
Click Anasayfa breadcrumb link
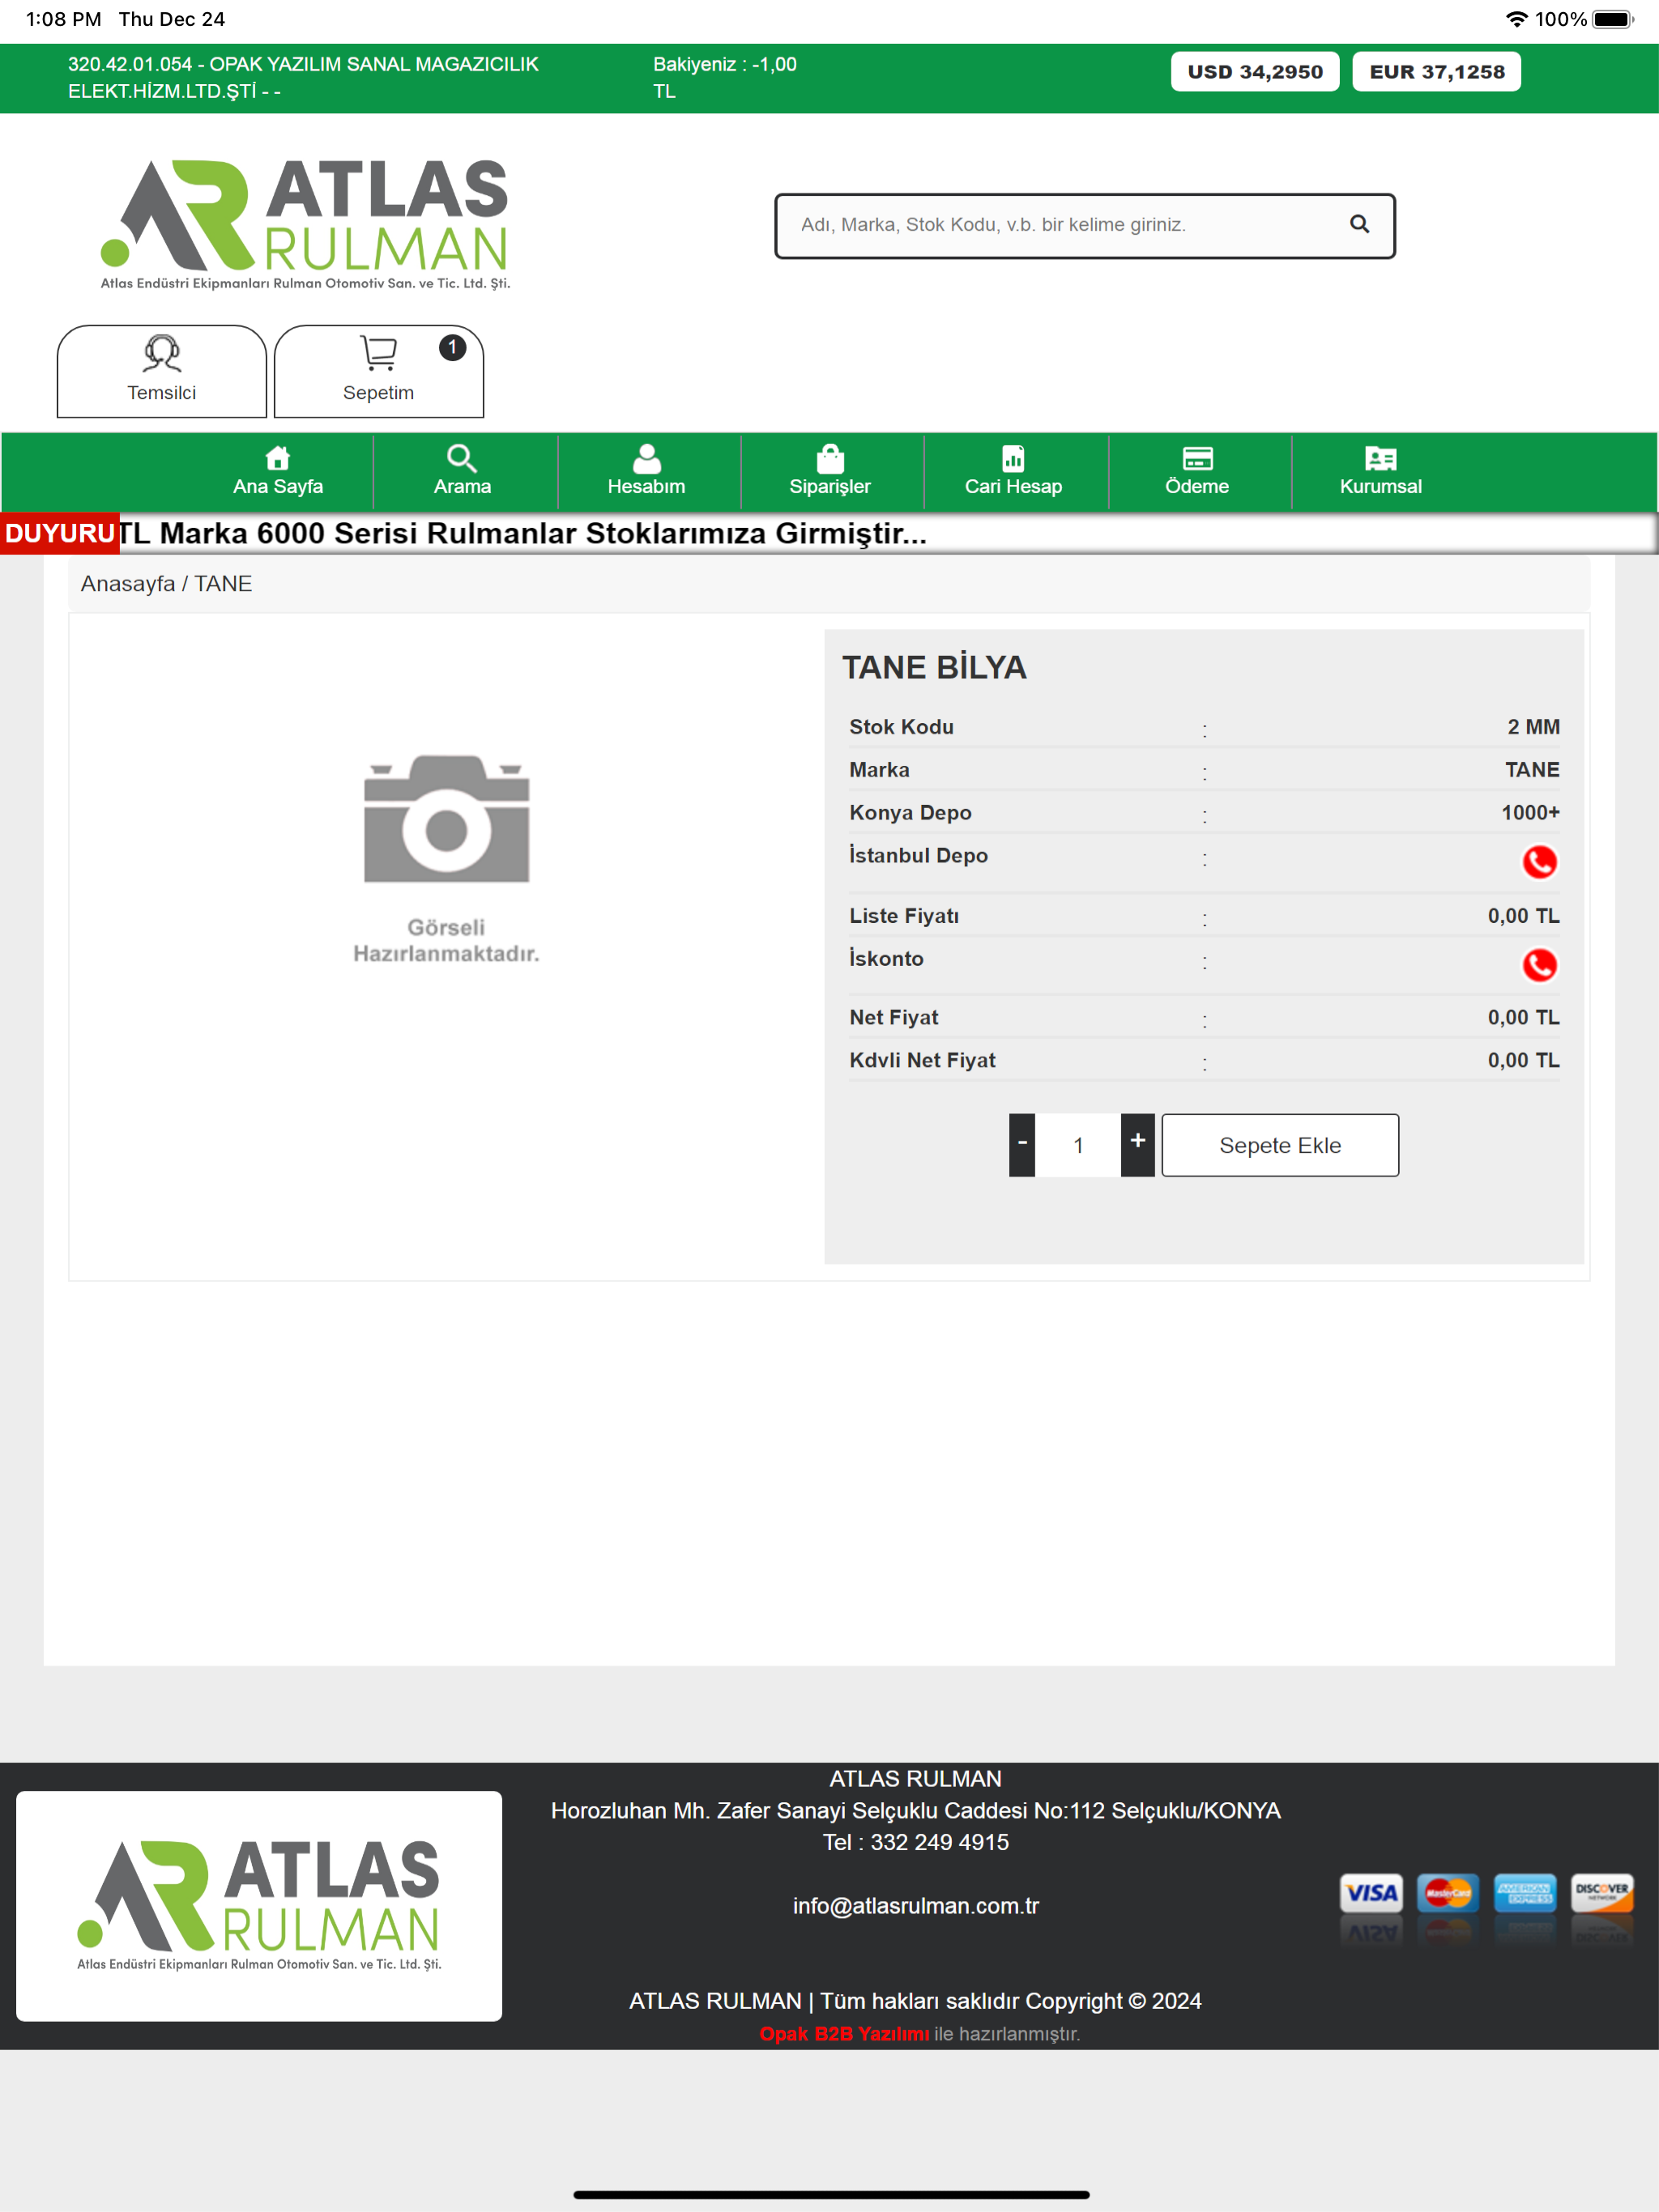tap(128, 584)
